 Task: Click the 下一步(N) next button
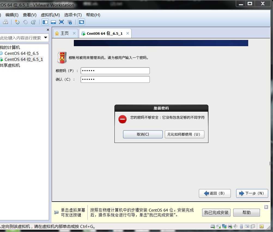(x=252, y=193)
